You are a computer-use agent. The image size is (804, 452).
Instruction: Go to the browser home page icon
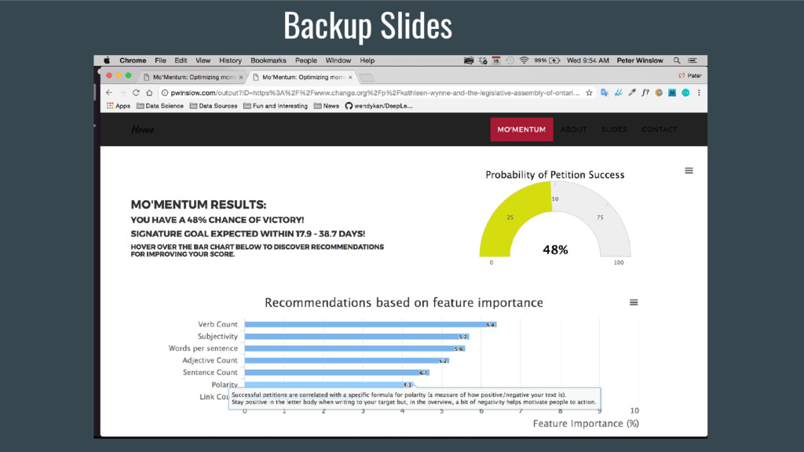click(x=149, y=93)
